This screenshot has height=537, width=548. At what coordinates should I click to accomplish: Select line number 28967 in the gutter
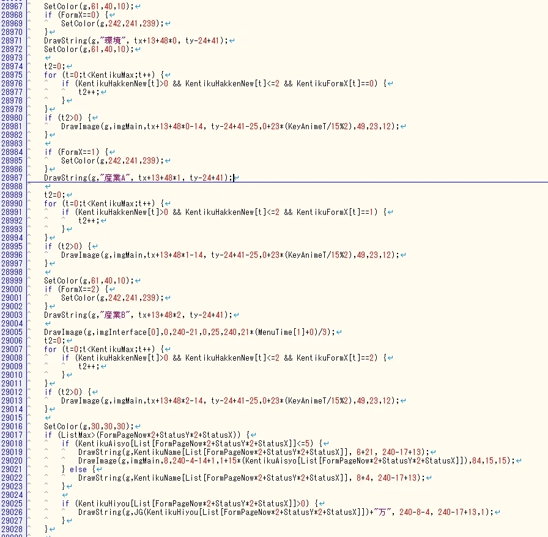tap(12, 6)
